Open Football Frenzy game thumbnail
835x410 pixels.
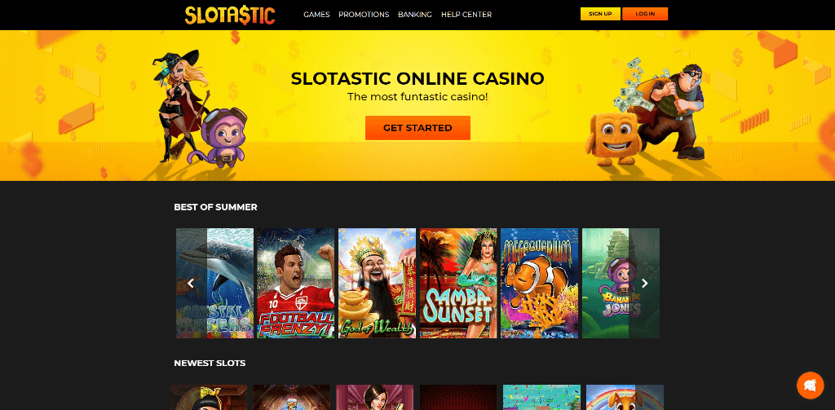coord(295,284)
